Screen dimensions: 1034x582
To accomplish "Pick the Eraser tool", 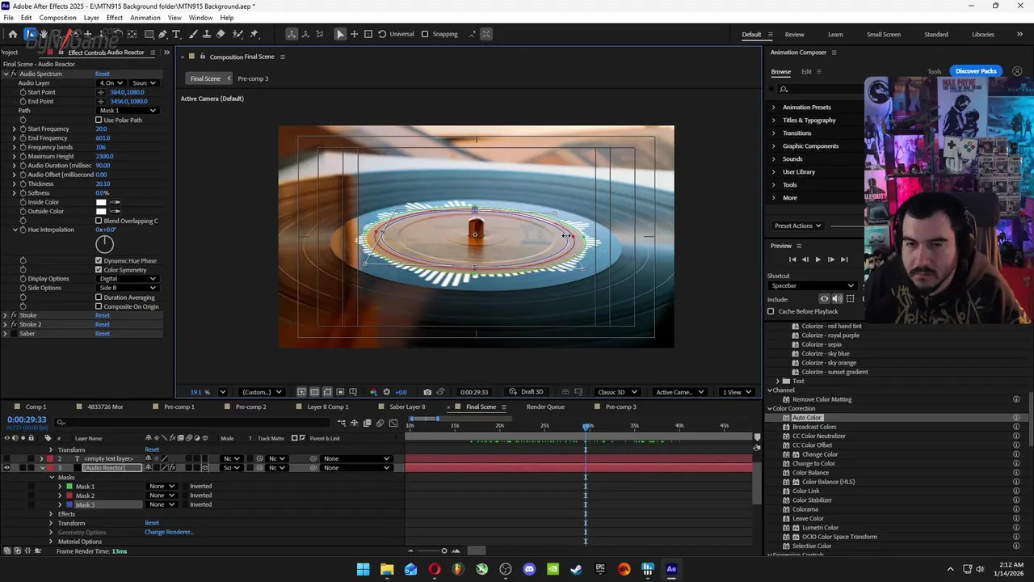I will pyautogui.click(x=221, y=34).
